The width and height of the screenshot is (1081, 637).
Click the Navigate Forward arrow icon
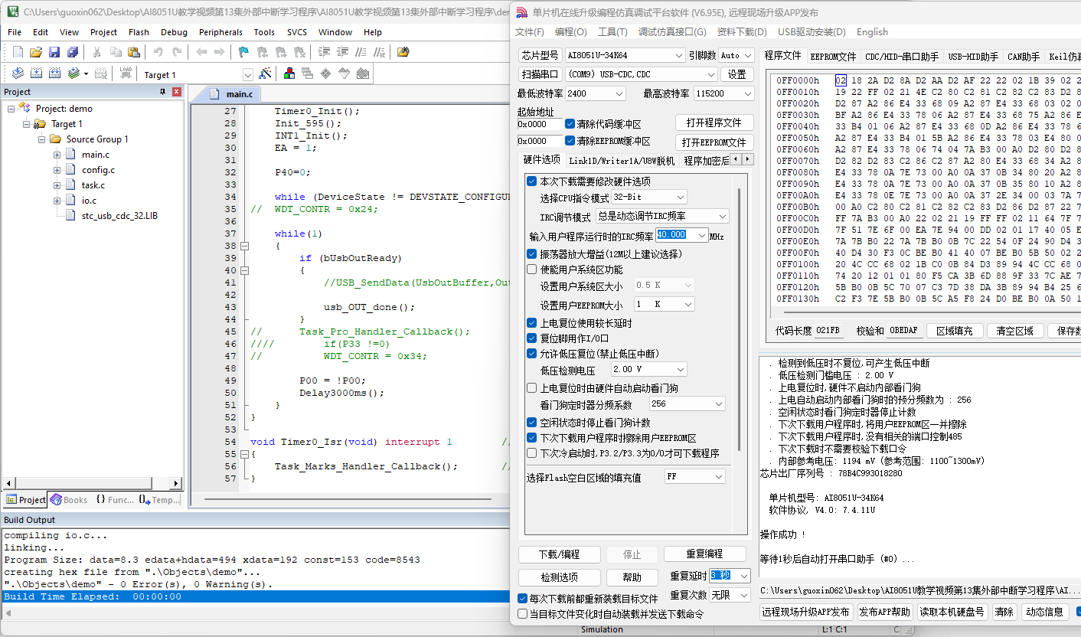(x=220, y=52)
